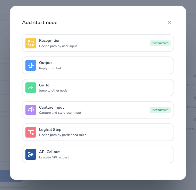Select the Recognition node title
Screen dimensions: 196x190
(x=50, y=41)
